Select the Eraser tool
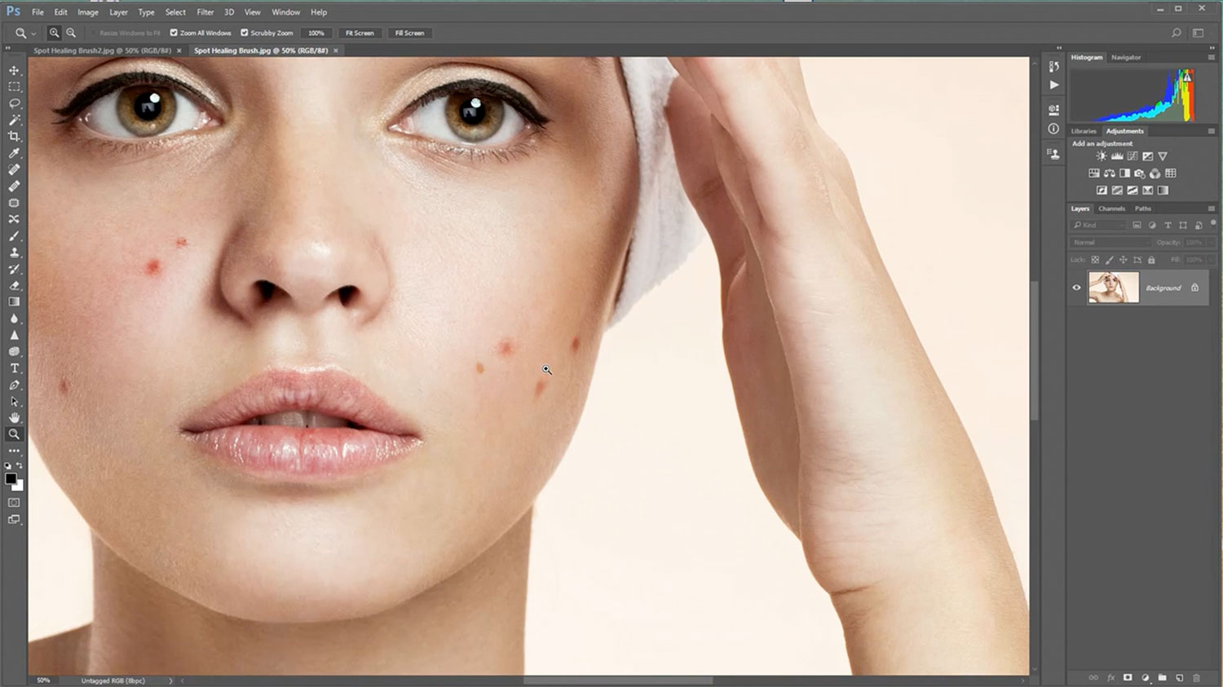Screen dimensions: 1223x687 click(14, 286)
